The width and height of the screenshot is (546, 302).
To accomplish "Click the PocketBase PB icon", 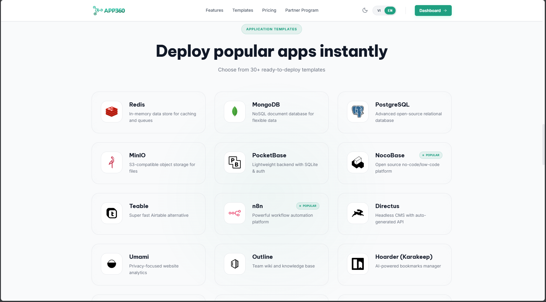I will pos(235,162).
